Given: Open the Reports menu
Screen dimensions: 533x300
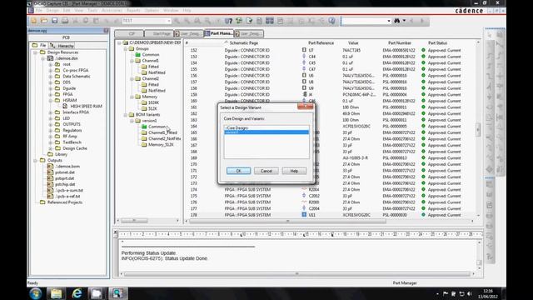Looking at the screenshot, I should (133, 11).
